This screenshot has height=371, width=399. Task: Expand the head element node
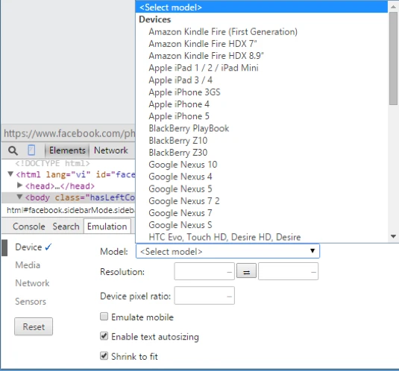pyautogui.click(x=19, y=185)
